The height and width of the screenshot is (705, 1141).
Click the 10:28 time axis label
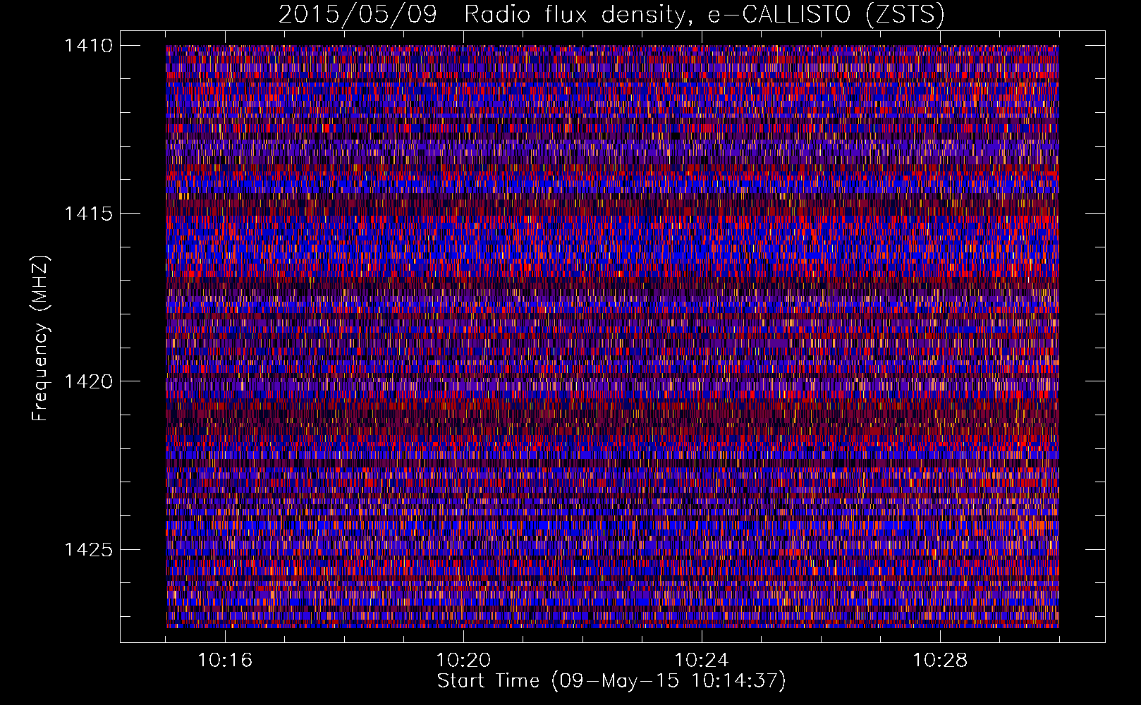coord(940,661)
